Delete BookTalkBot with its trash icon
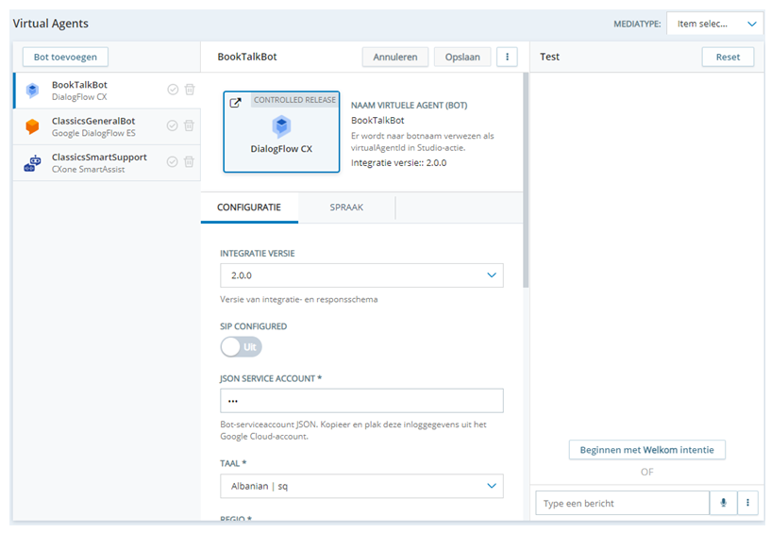The height and width of the screenshot is (549, 771). 190,90
